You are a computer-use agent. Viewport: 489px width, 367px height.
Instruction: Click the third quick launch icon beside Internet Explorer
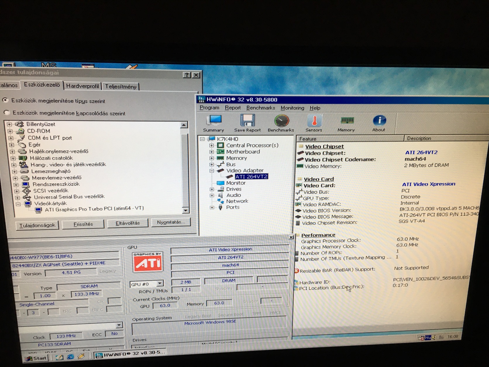(81, 356)
